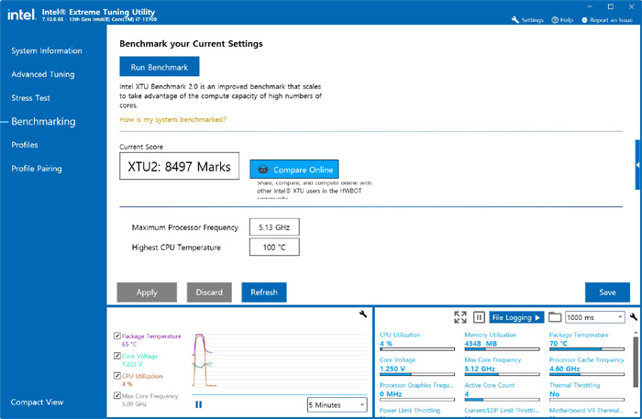Open monitor settings wrench beside 1000 ms
This screenshot has height=419, width=642.
click(634, 316)
